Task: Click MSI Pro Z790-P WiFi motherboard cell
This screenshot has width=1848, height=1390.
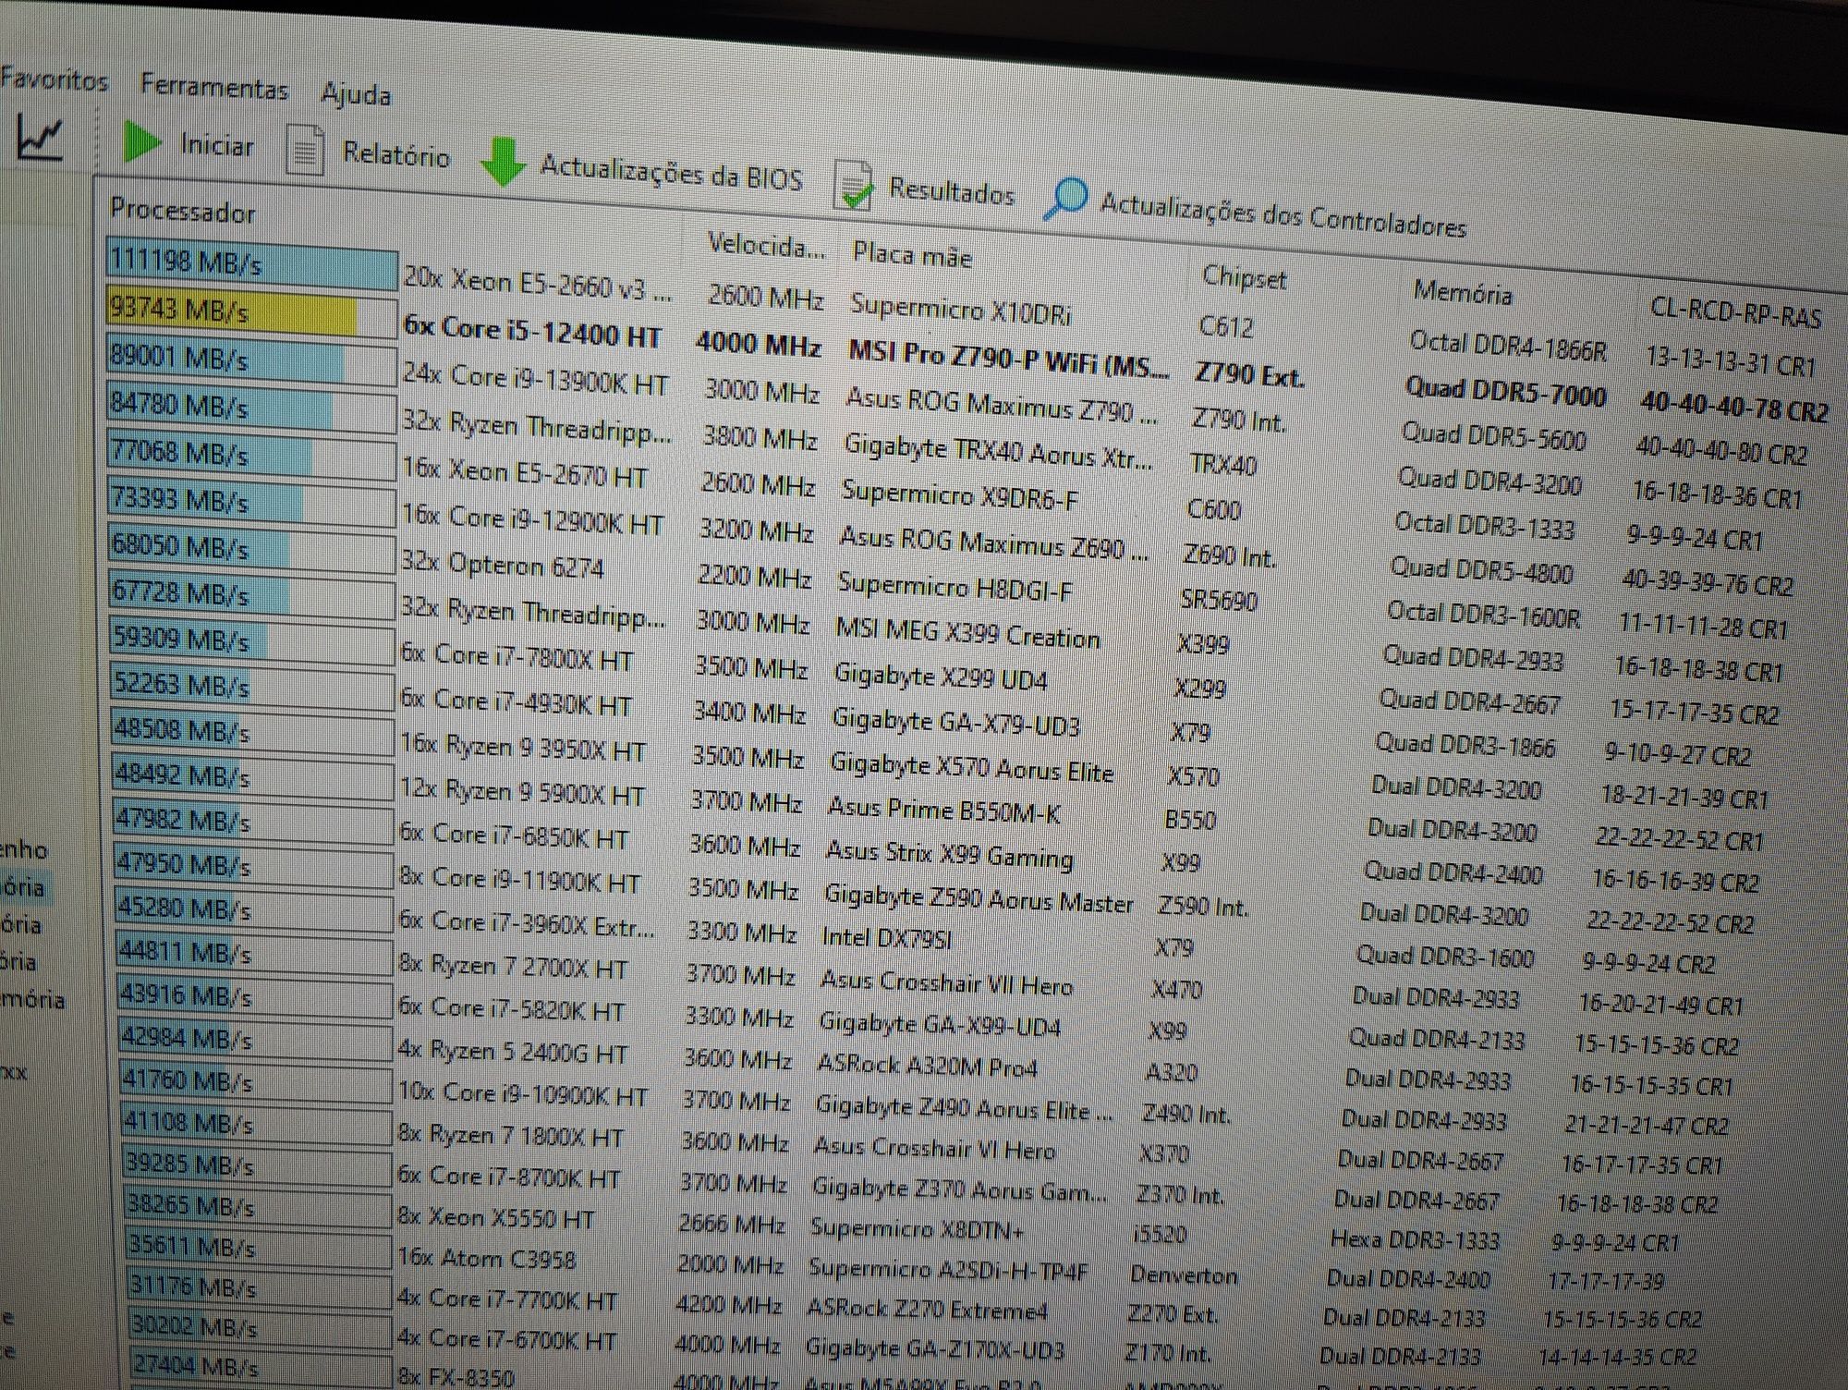Action: [x=1008, y=359]
